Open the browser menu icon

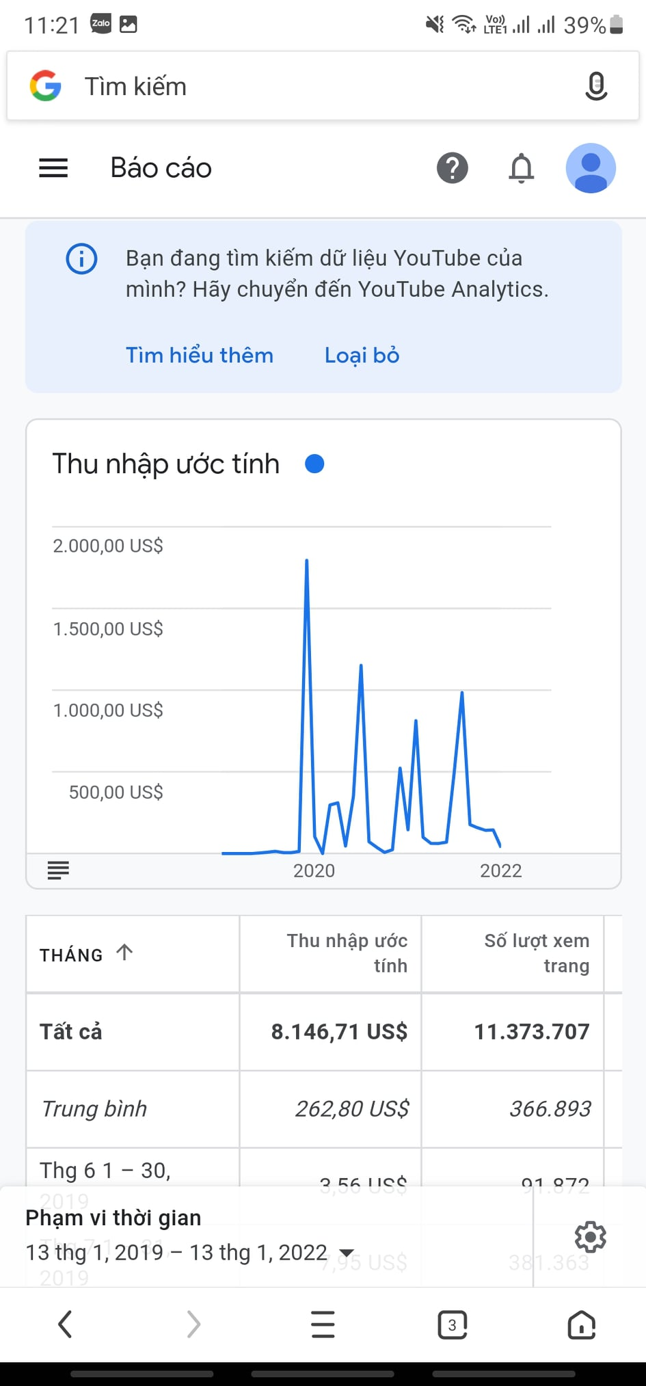(323, 1324)
